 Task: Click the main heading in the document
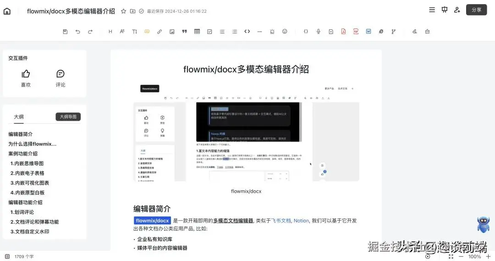(x=246, y=69)
